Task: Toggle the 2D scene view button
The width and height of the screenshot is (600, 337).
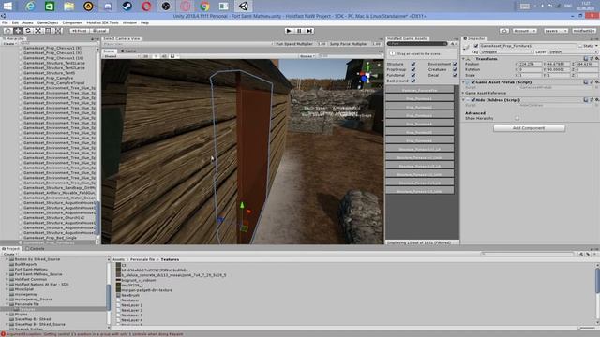Action: pyautogui.click(x=146, y=56)
